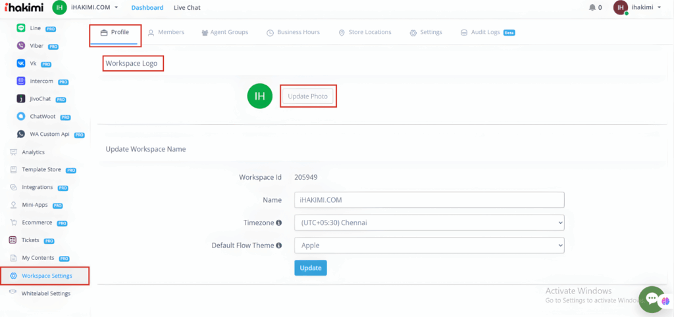Expand the Timezone dropdown
The width and height of the screenshot is (674, 317).
tap(429, 223)
